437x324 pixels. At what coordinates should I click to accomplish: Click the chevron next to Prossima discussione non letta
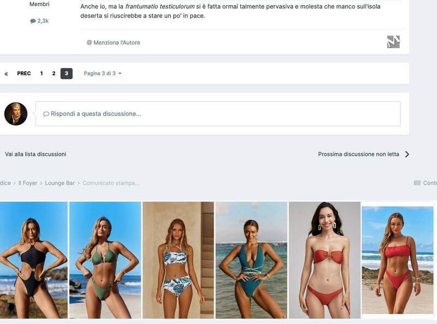(407, 154)
